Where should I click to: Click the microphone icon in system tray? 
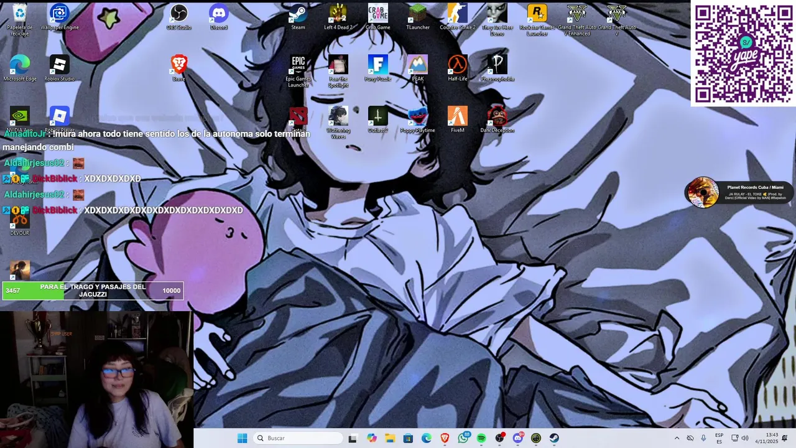tap(703, 438)
